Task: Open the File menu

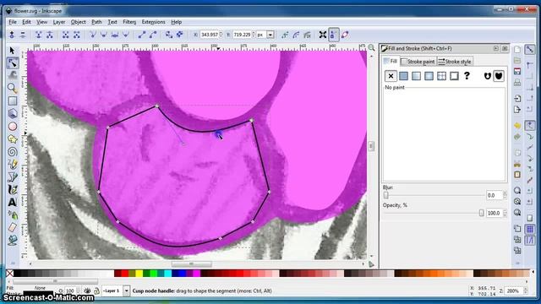Action: tap(13, 22)
